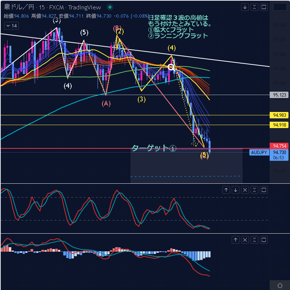Delete the stochastic oscillator pane
290x290 pixels.
245,190
